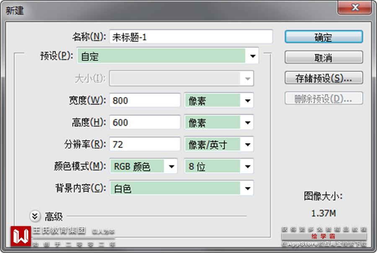Click the 图像大小 value 1.37M
Image resolution: width=377 pixels, height=253 pixels.
coord(323,213)
